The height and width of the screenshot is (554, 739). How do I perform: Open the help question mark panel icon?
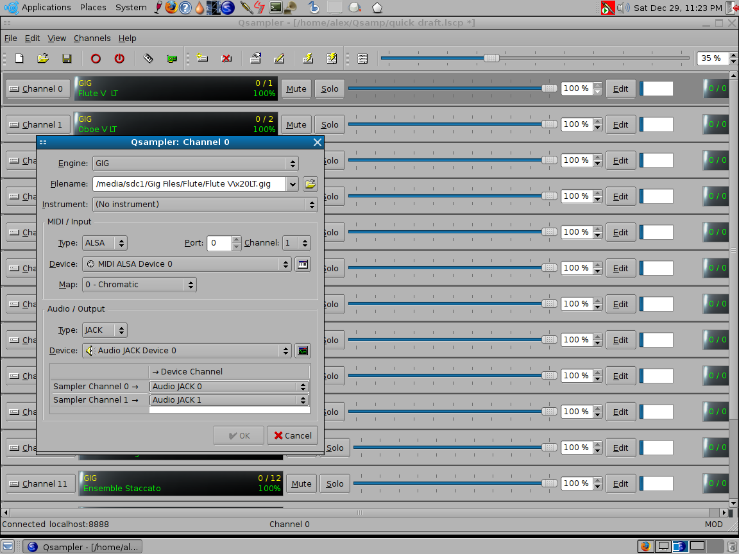tap(185, 7)
